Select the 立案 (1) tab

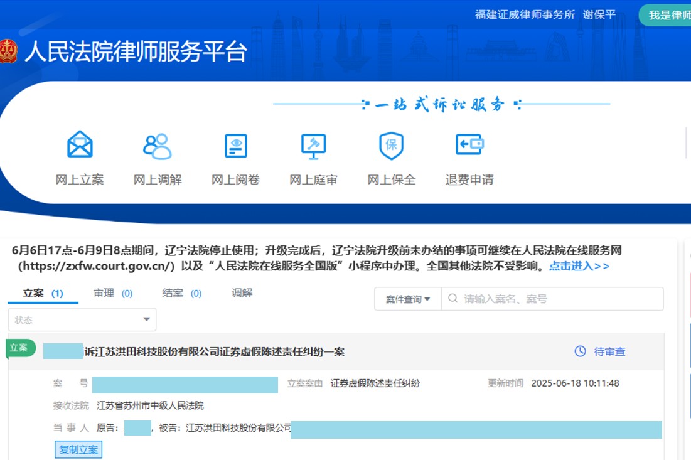[x=43, y=294]
